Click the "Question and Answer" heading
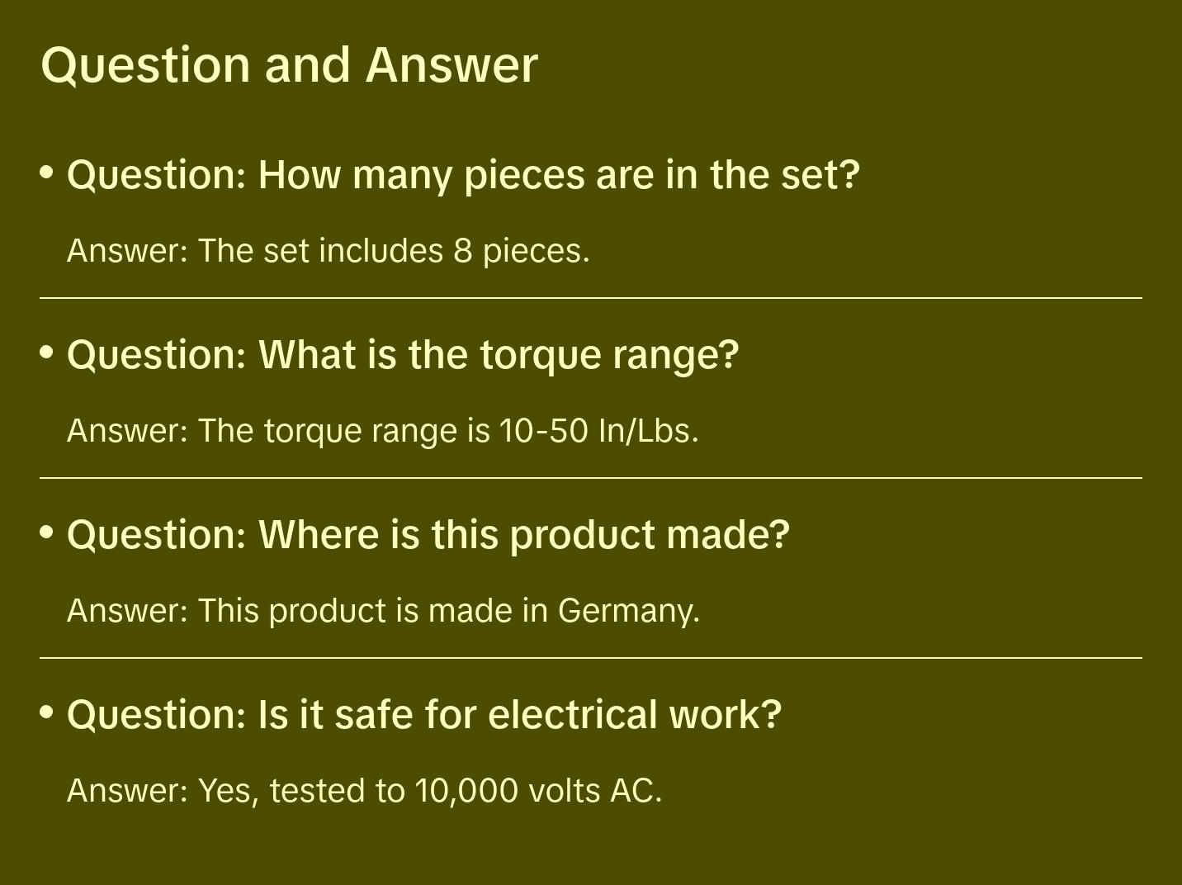The height and width of the screenshot is (885, 1182). click(289, 64)
